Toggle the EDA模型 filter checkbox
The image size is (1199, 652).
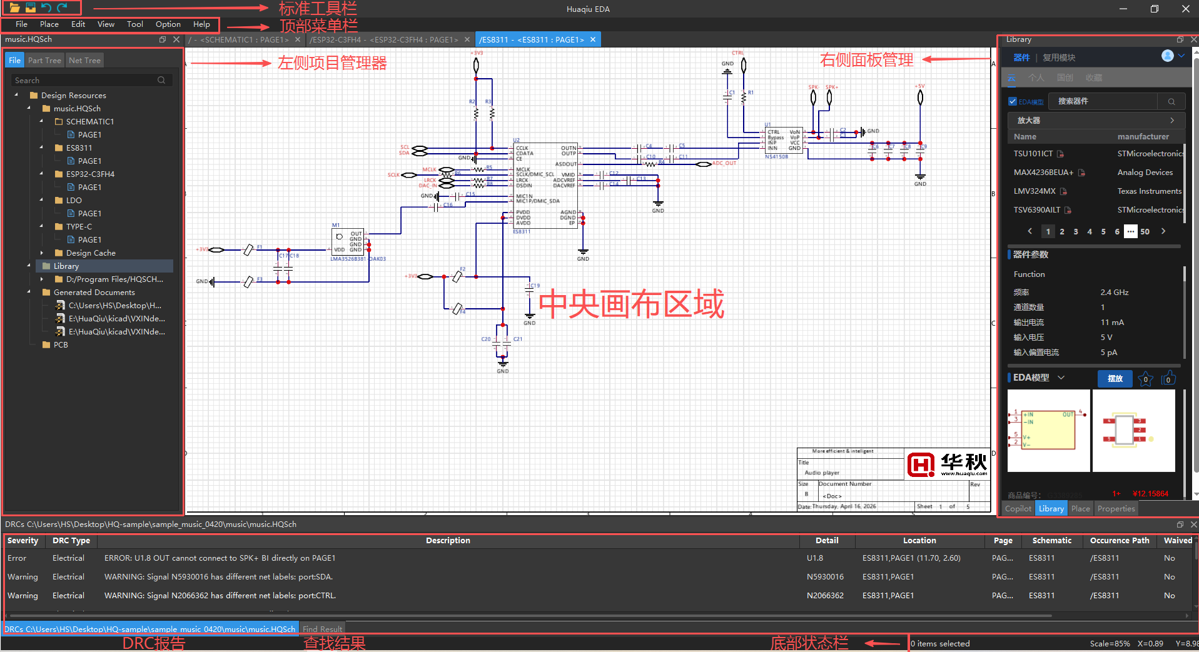[x=1013, y=101]
